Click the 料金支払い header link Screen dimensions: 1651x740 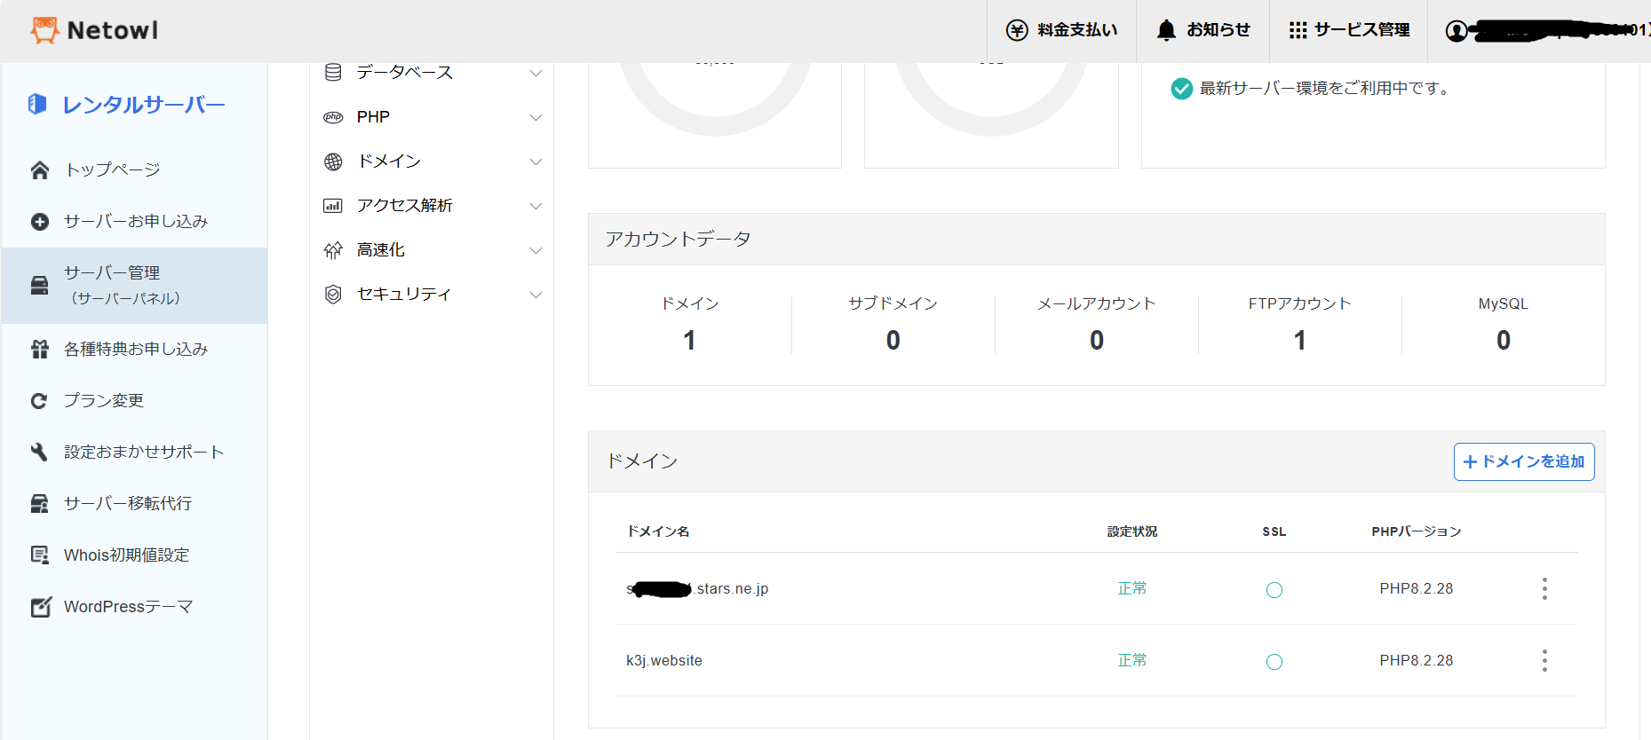click(x=1061, y=30)
